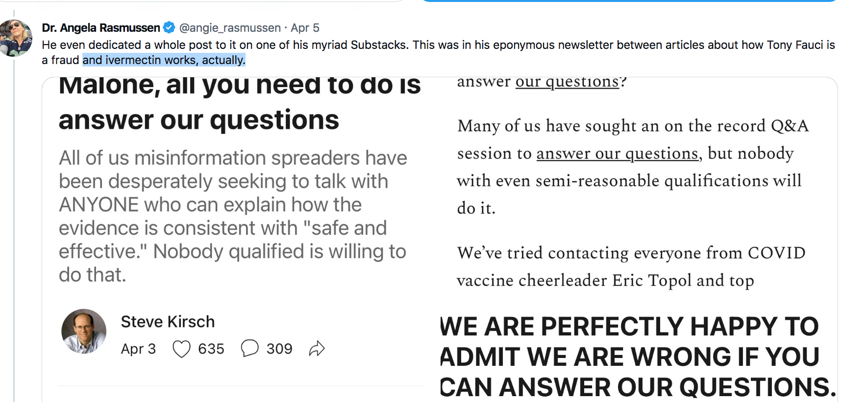Click the heart icon beside 635
Screen dimensions: 841x402
click(181, 349)
